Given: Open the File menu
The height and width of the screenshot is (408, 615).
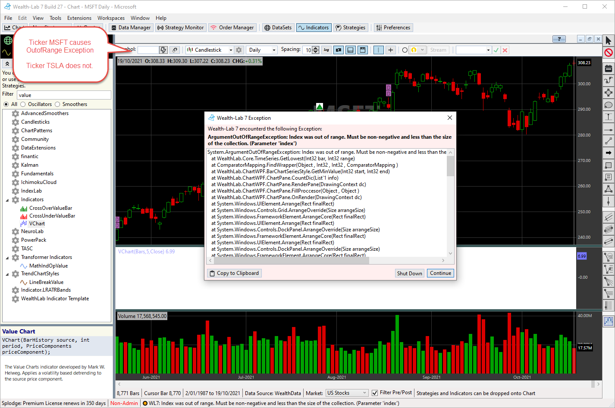Looking at the screenshot, I should pos(8,18).
